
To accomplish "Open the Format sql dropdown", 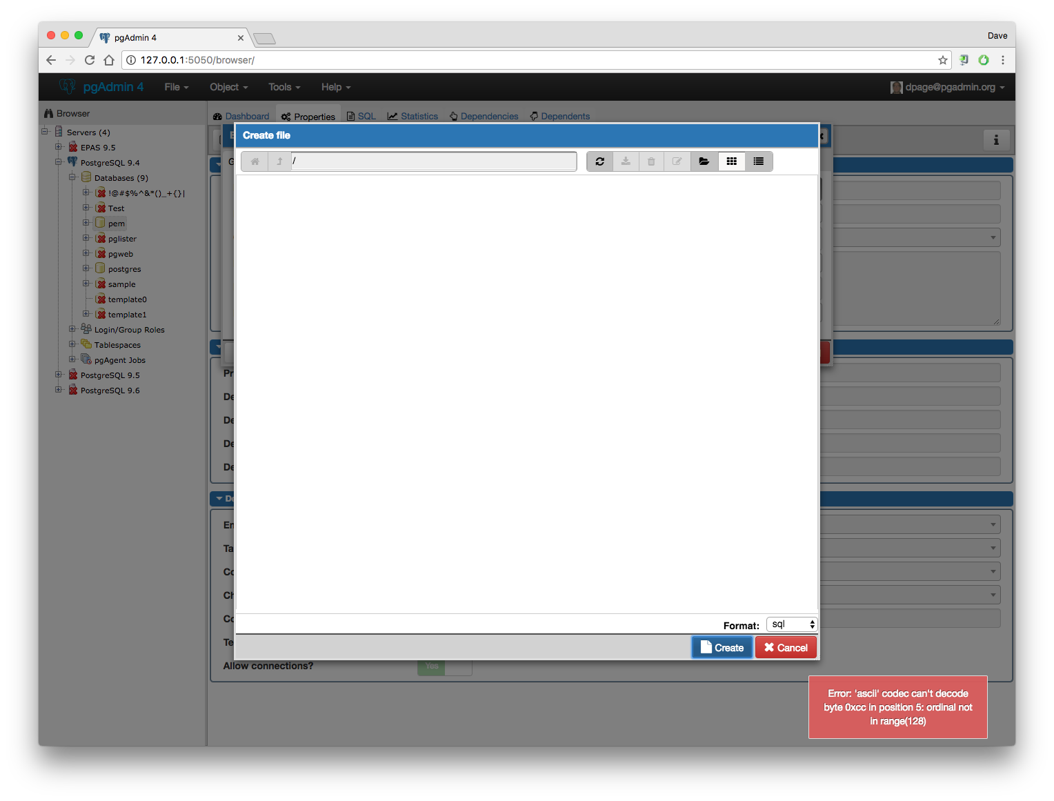I will point(792,624).
